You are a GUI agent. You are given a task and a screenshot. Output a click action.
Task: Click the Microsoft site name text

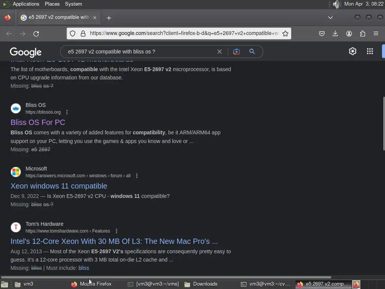[36, 169]
